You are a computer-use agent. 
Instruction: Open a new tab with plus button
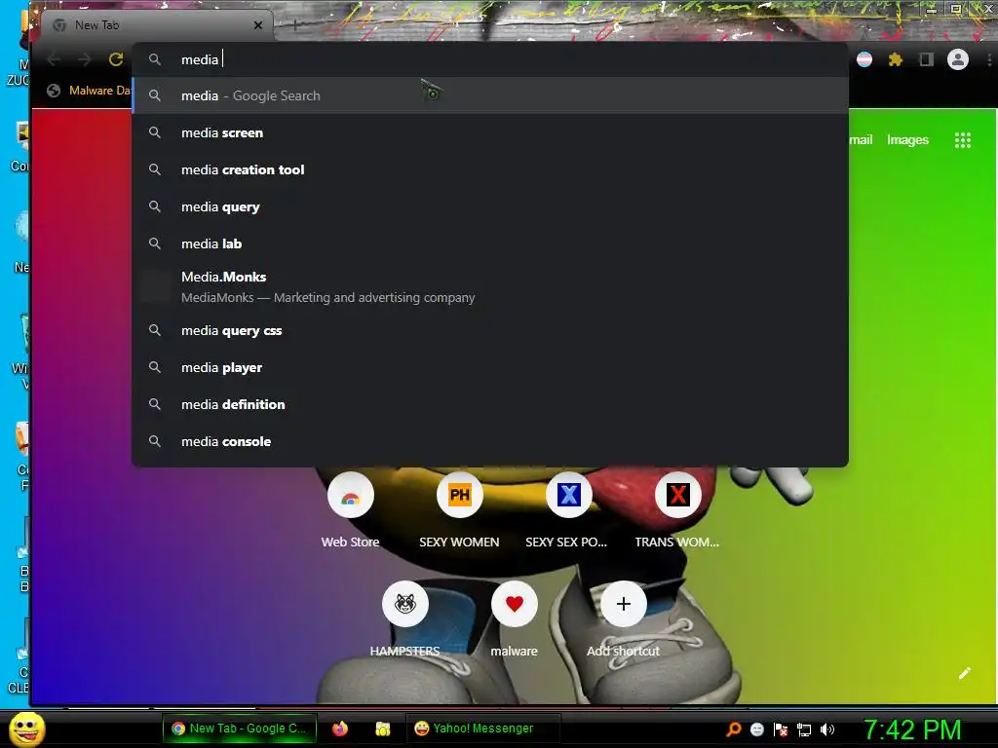(294, 25)
